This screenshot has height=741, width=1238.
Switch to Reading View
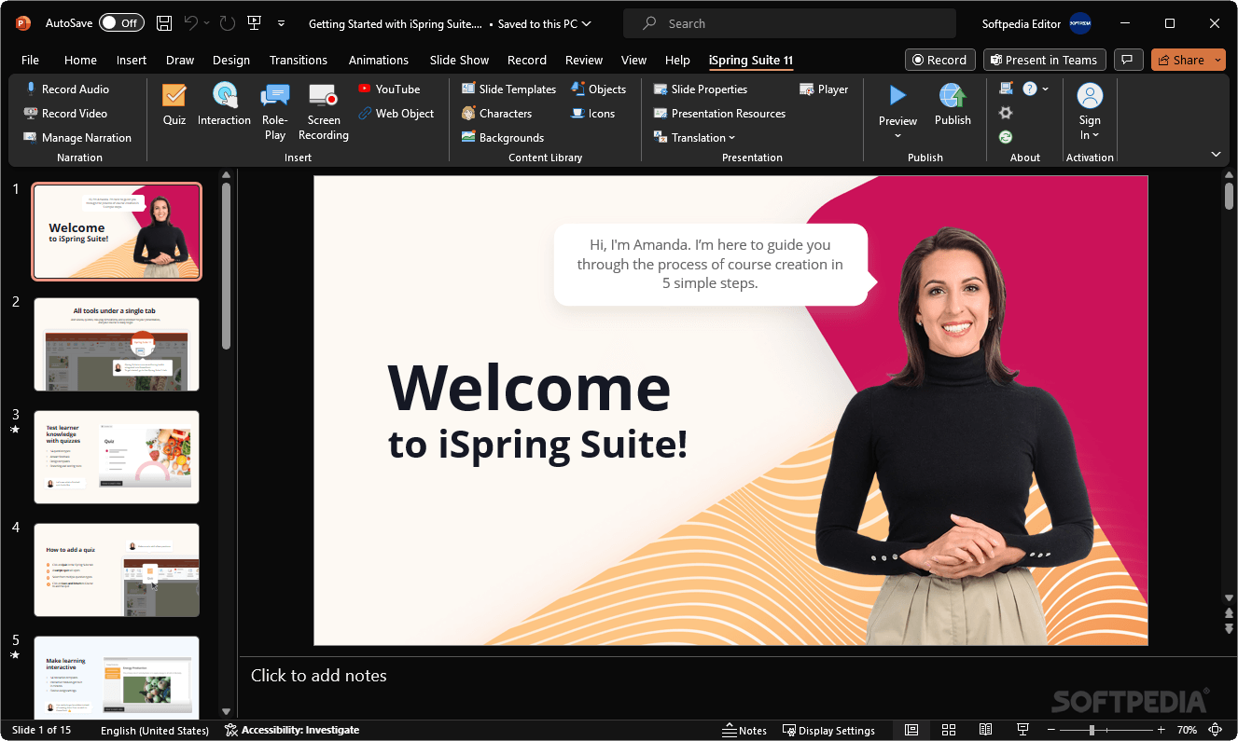tap(985, 730)
